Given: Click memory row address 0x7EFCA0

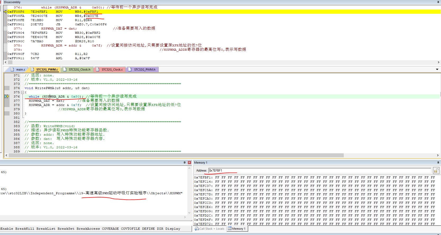Looking at the screenshot, I should coord(203,199).
